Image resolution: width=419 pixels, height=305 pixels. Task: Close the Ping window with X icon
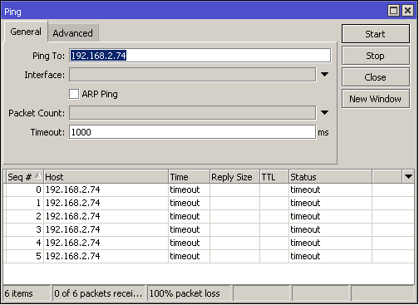tap(407, 11)
